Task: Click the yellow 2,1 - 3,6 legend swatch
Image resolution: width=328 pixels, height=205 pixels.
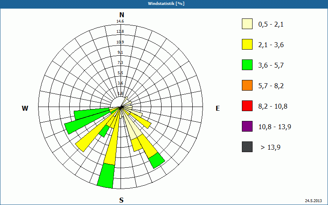Action: [x=247, y=44]
